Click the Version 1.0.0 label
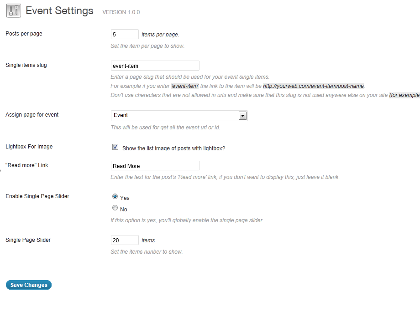The height and width of the screenshot is (317, 420). coord(121,12)
